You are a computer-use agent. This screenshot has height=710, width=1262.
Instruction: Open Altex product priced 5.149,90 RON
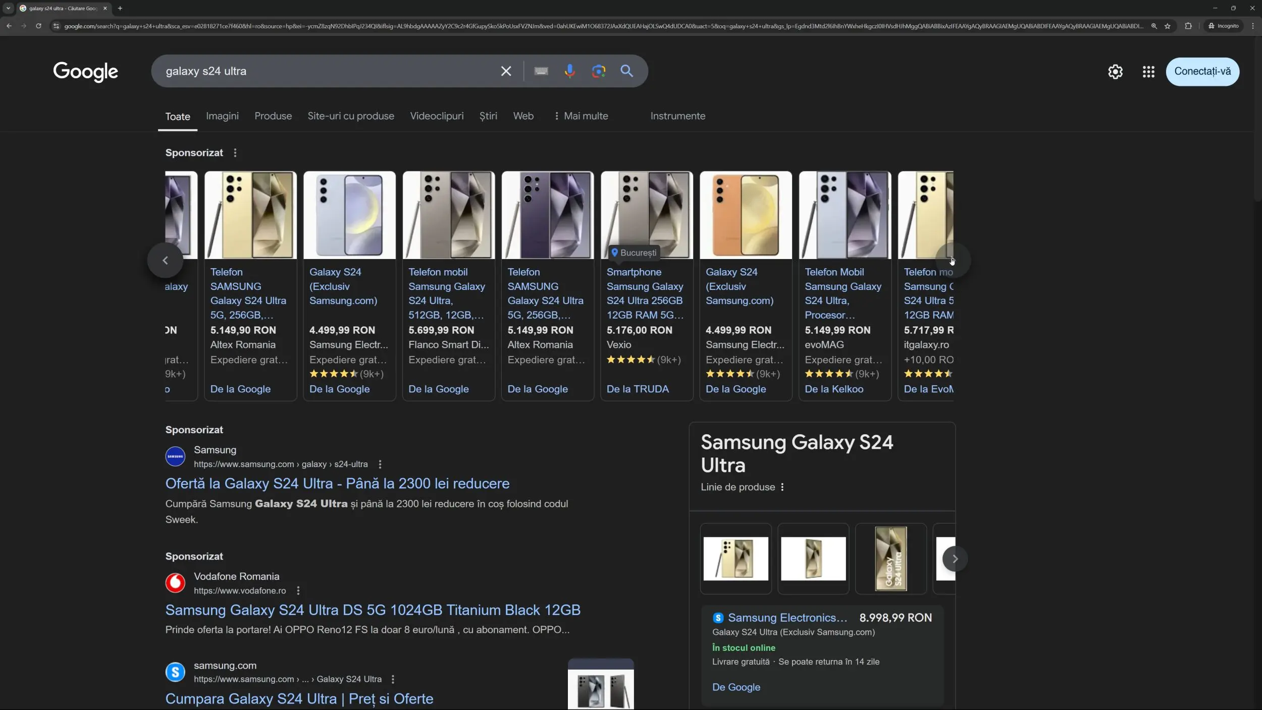[250, 286]
